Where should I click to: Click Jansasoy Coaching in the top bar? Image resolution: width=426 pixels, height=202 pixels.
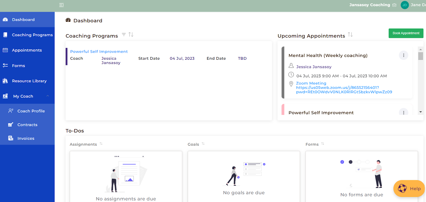click(x=370, y=5)
